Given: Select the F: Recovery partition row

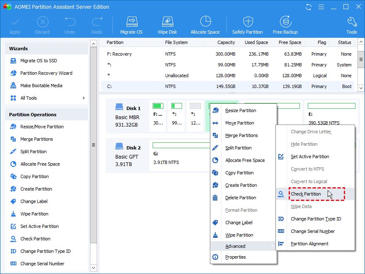Looking at the screenshot, I should (x=228, y=54).
